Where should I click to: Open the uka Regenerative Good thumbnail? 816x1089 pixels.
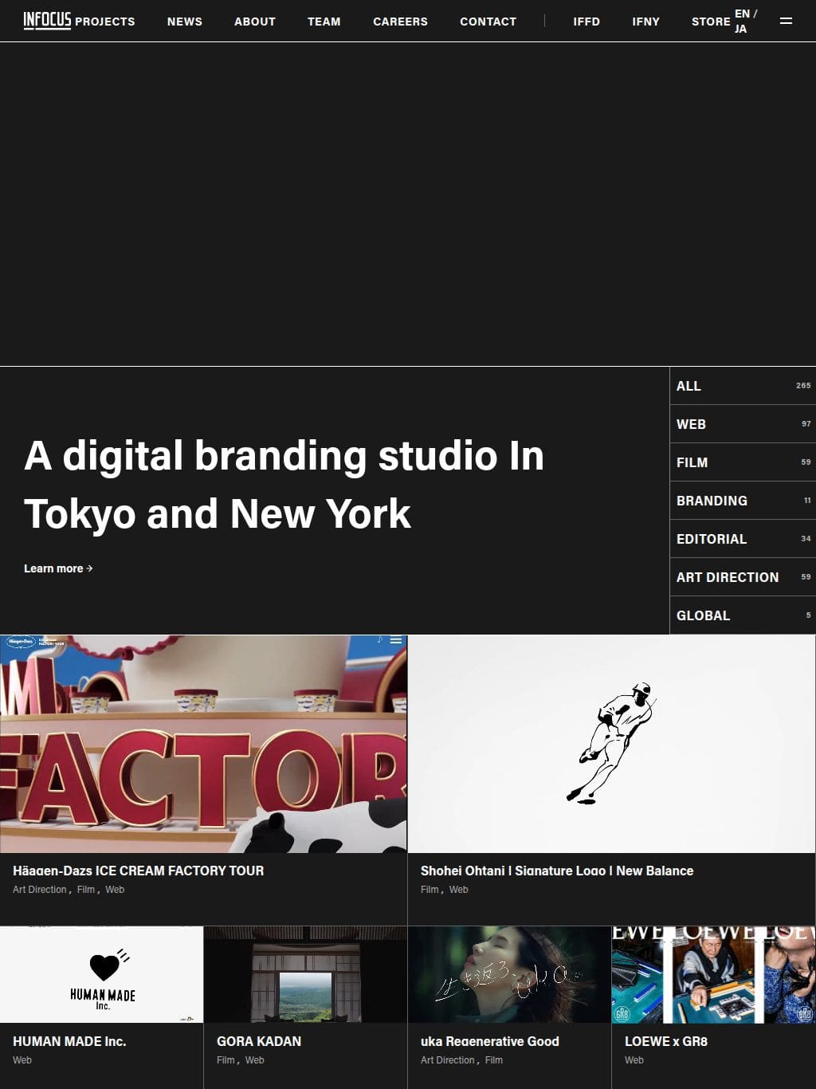(509, 974)
